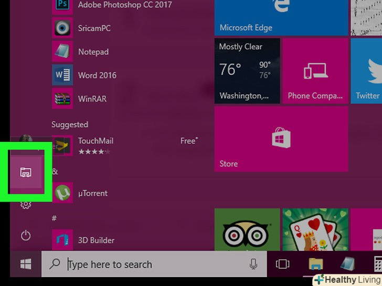The height and width of the screenshot is (286, 382).
Task: Open File Explorer icon in Start sidebar
Action: point(26,172)
